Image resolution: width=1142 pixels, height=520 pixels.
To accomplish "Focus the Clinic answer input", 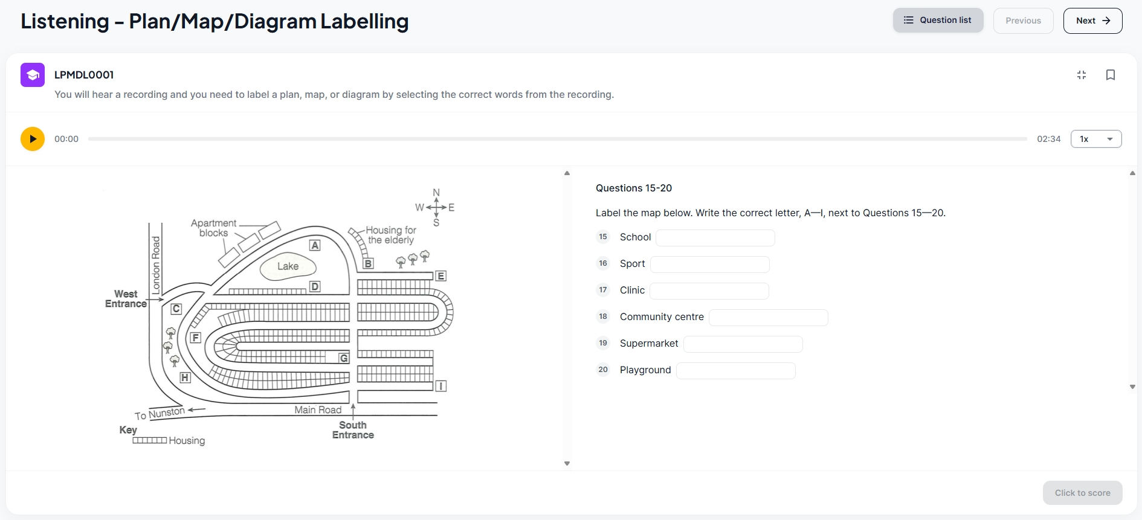I will [x=709, y=291].
